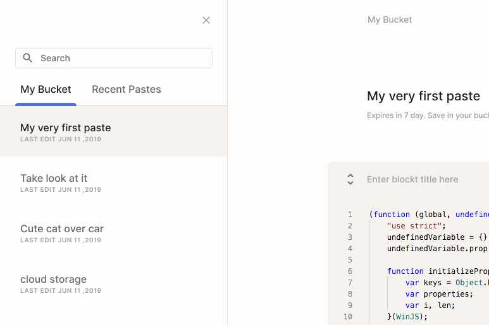The image size is (489, 325).
Task: Close the sidebar panel with the X icon
Action: point(206,20)
